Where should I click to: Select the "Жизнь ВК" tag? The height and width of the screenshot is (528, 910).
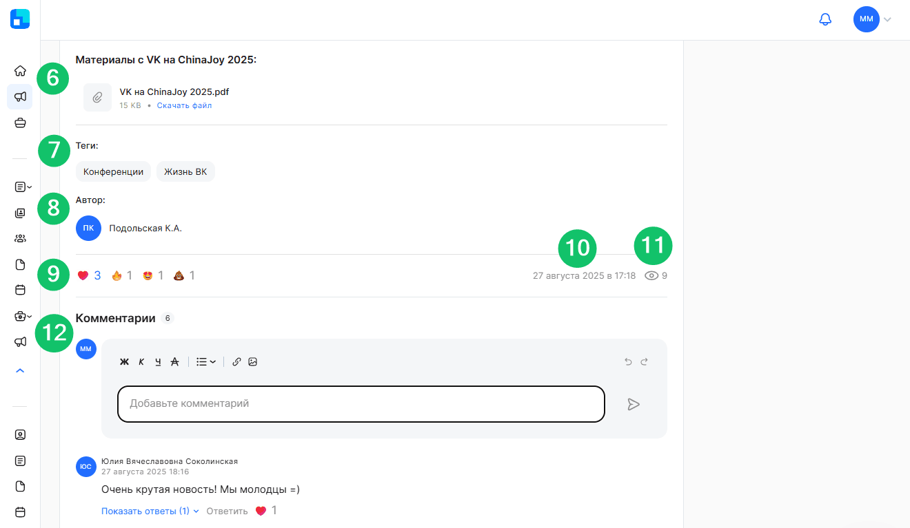[x=185, y=171]
